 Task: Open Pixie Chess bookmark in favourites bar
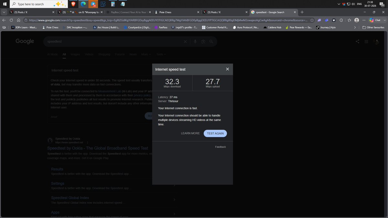click(x=50, y=27)
